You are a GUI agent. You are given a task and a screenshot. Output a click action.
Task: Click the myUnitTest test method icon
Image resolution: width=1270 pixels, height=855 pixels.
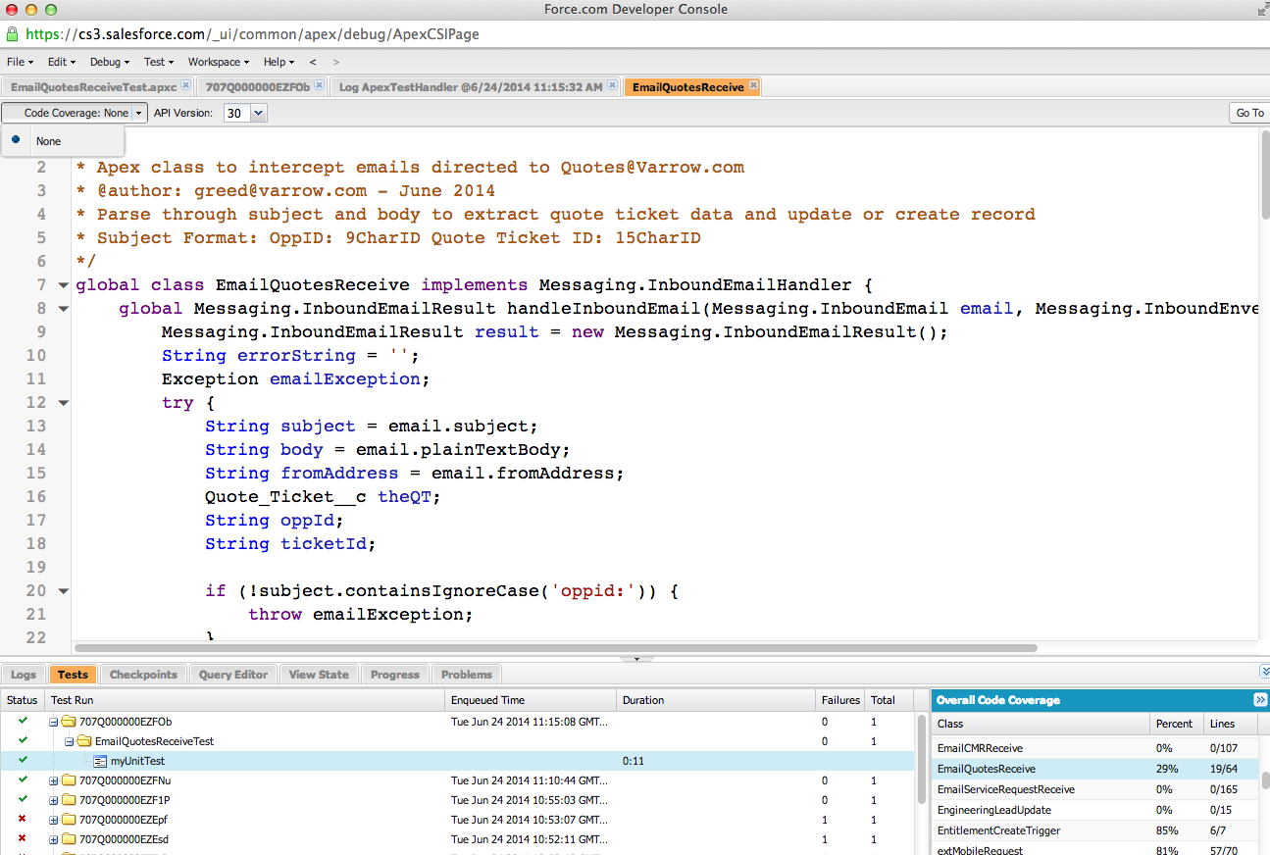(x=98, y=760)
